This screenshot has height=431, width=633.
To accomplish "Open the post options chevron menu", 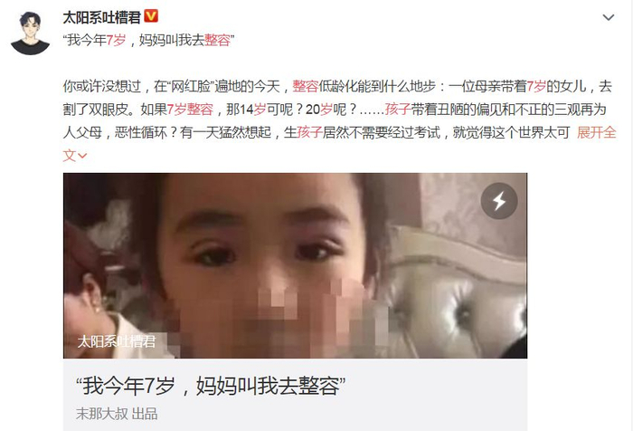I will pos(608,17).
